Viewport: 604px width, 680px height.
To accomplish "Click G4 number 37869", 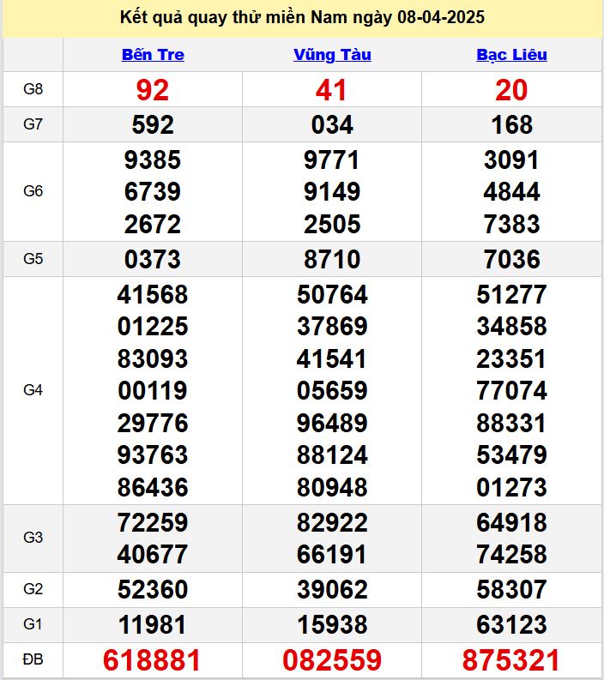I will (x=332, y=326).
